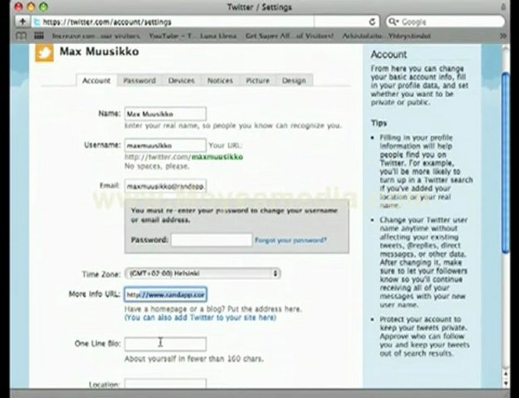Click the More Info URL field

165,295
